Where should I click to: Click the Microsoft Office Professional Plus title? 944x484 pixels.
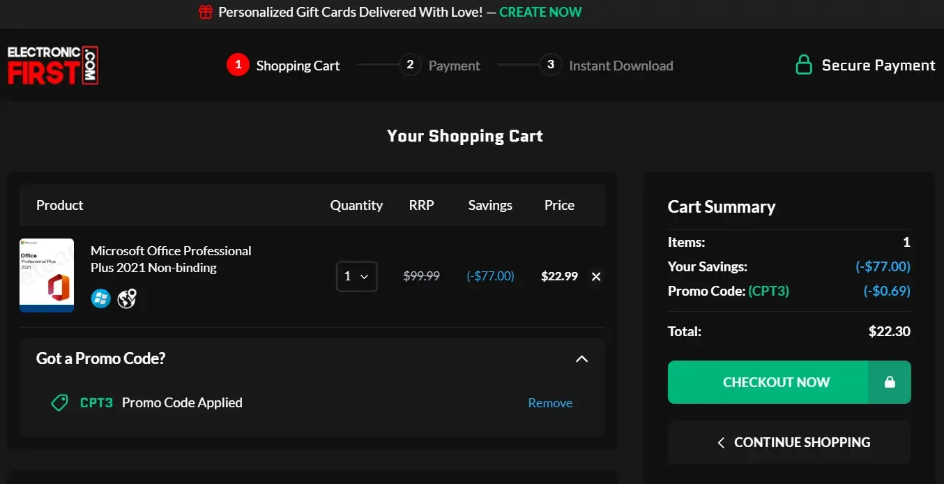pos(171,259)
